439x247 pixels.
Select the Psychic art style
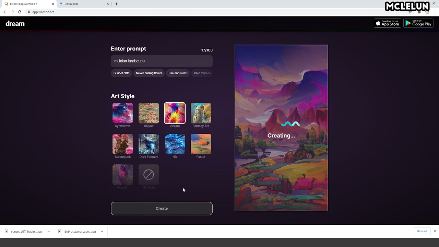pos(122,175)
